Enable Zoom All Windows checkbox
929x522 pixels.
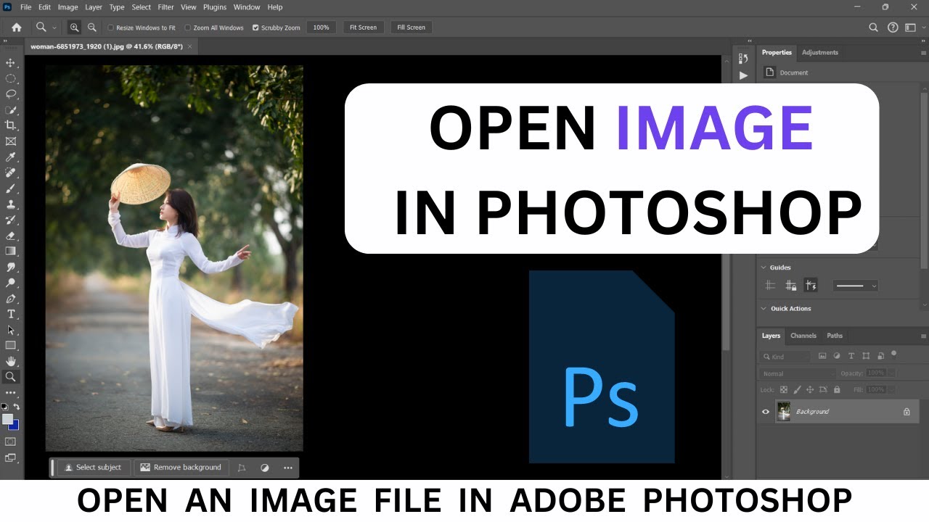(187, 28)
